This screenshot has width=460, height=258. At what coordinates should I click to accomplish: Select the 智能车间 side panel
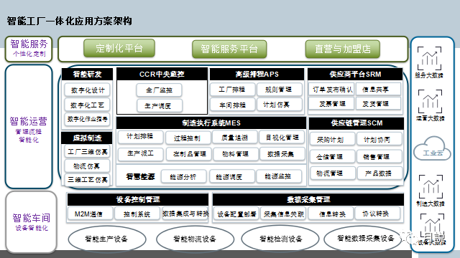[x=31, y=222]
